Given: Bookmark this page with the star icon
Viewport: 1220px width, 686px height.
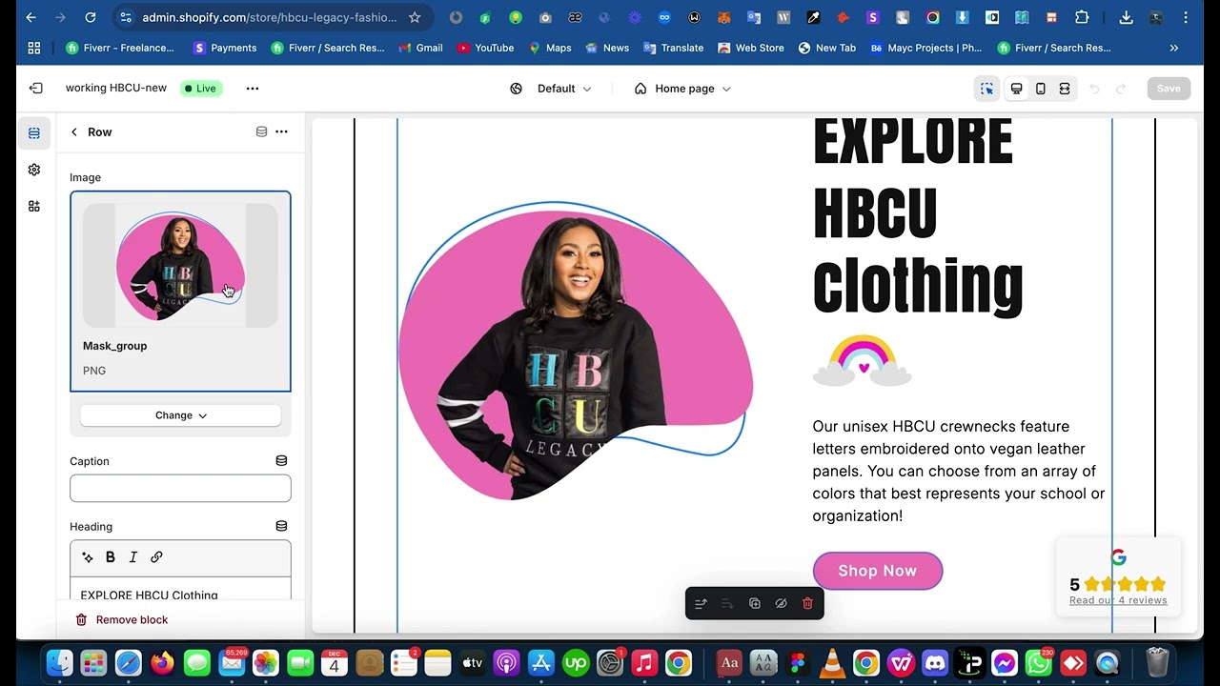Looking at the screenshot, I should click(415, 17).
